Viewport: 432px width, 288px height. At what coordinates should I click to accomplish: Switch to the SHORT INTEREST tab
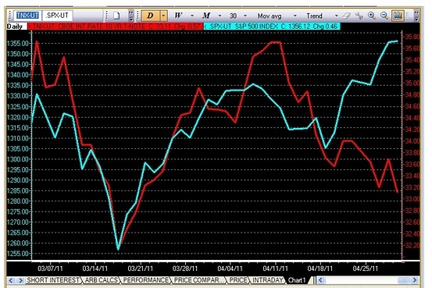point(53,280)
